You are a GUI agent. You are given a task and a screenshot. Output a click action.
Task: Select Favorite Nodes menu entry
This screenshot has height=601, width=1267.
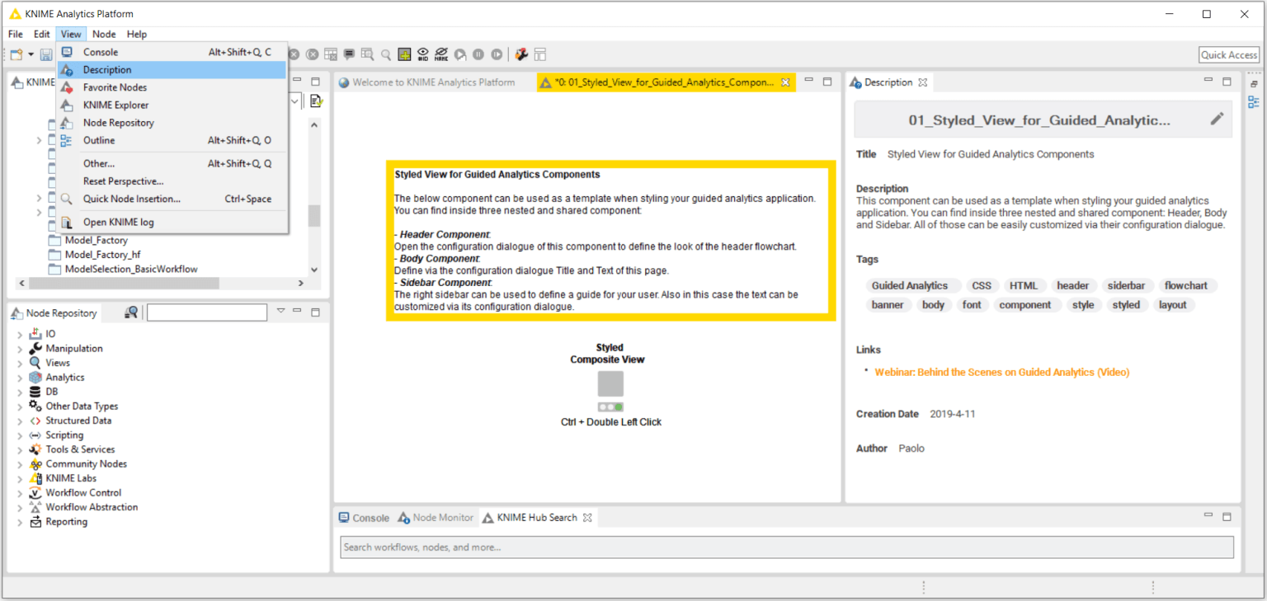(x=172, y=87)
